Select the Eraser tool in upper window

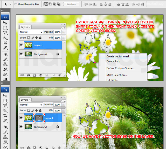(x=5, y=74)
